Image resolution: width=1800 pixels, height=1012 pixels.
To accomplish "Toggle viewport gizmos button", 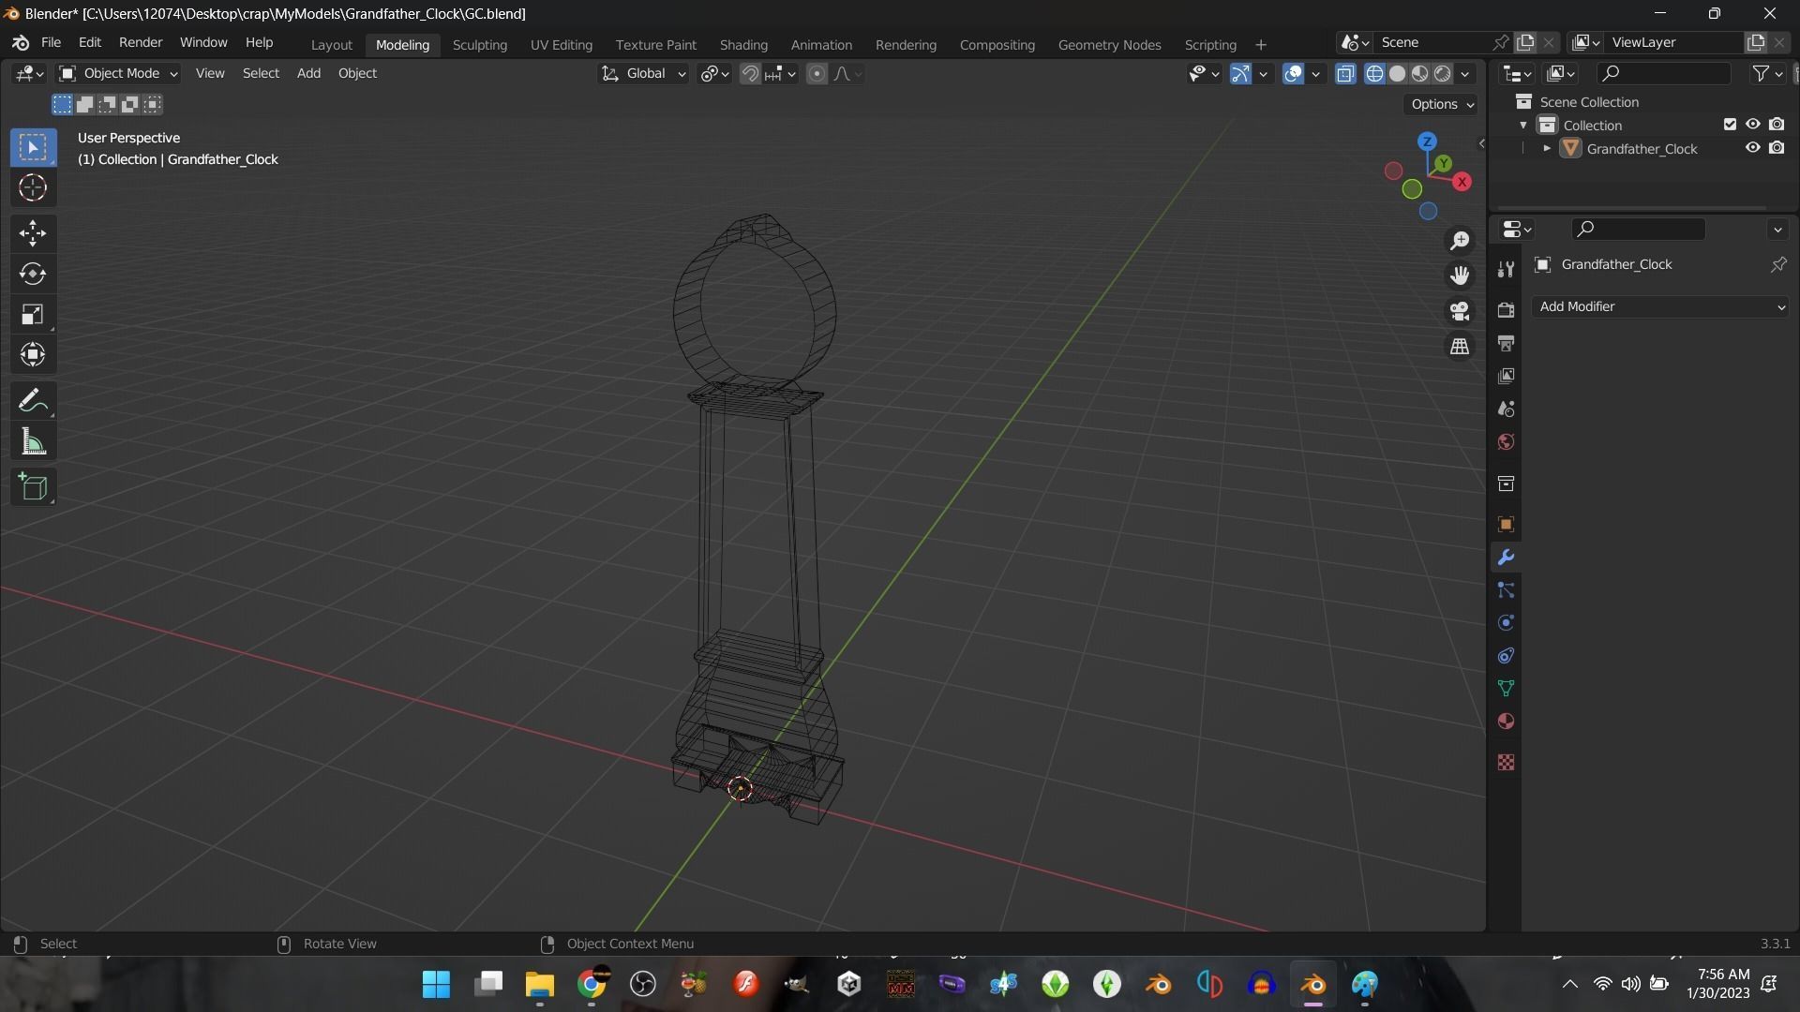I will click(1240, 73).
